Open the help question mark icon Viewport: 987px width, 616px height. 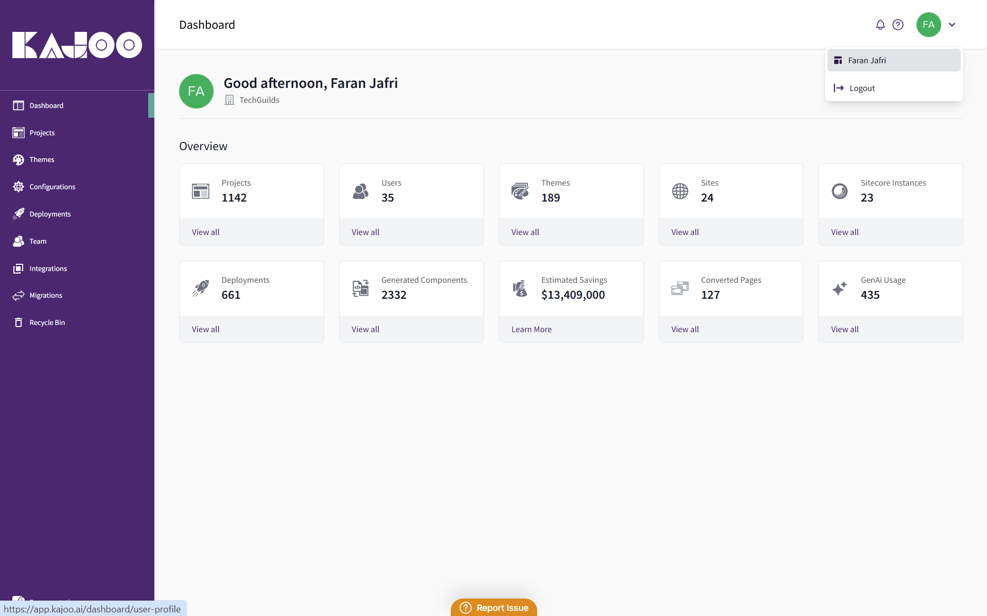click(898, 25)
